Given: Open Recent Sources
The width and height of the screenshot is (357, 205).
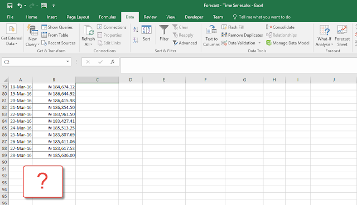Looking at the screenshot, I should 59,43.
